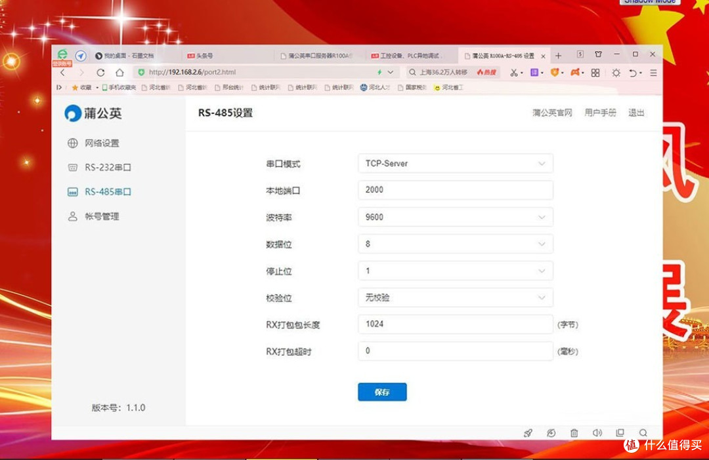Open address bar history dropdown arrow

pyautogui.click(x=390, y=72)
